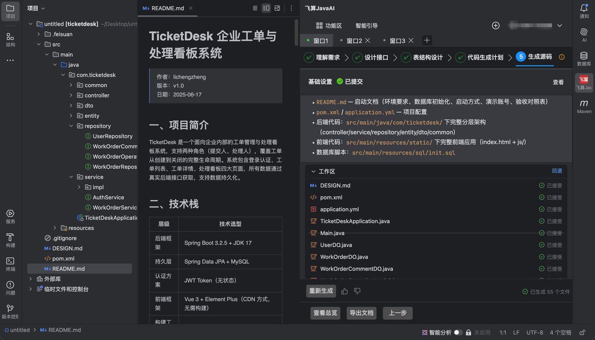Toggle read-only lock in status bar

tap(582, 332)
